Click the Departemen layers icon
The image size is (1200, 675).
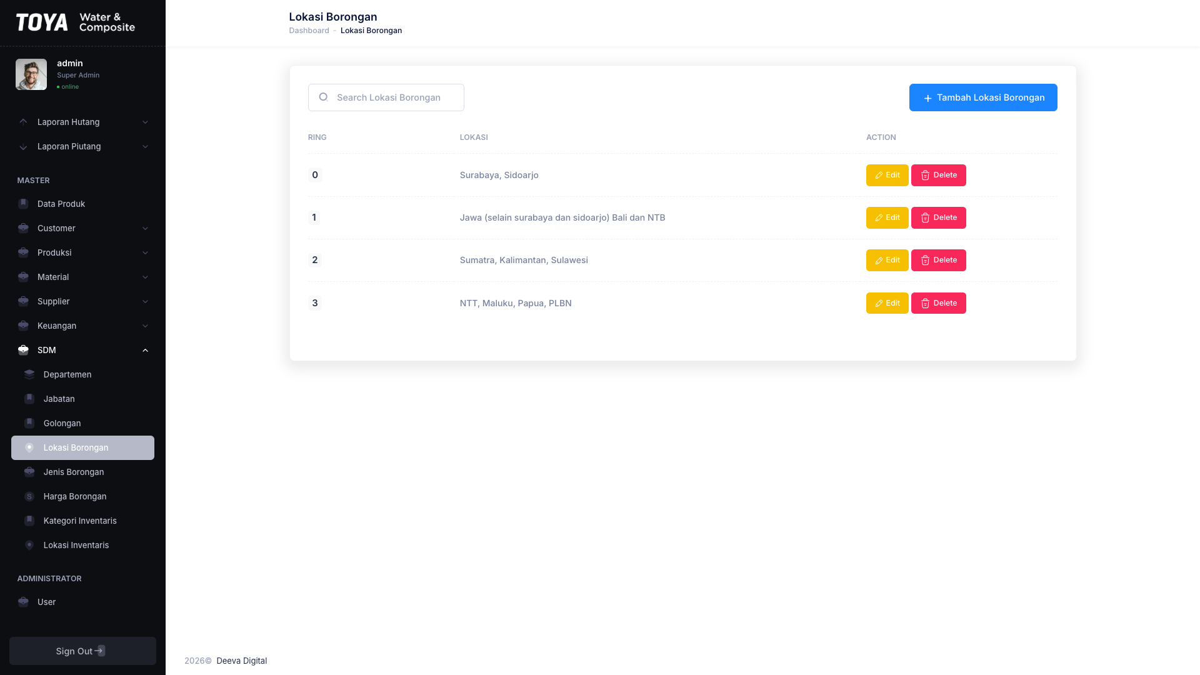29,374
